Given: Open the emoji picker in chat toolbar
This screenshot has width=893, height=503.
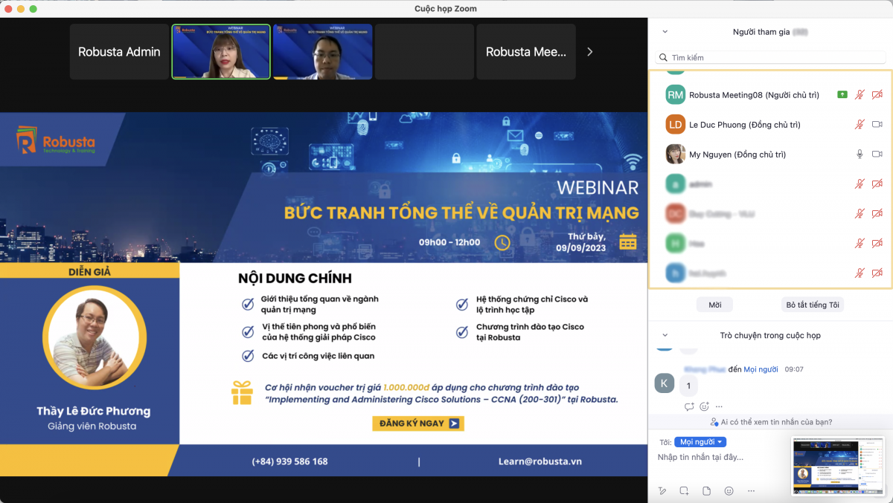Looking at the screenshot, I should (x=729, y=491).
